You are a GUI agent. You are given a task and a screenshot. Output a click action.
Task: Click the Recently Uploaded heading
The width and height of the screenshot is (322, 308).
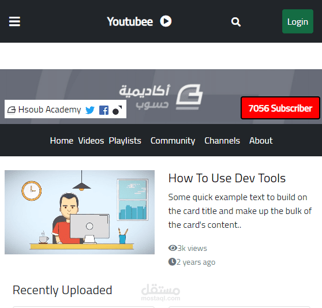(x=62, y=290)
